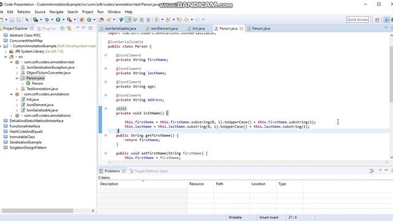Toggle Link with Editor in Project Explorer

(69, 28)
